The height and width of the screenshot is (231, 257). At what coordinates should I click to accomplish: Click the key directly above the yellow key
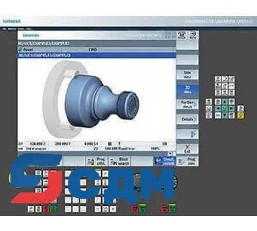coord(241,108)
